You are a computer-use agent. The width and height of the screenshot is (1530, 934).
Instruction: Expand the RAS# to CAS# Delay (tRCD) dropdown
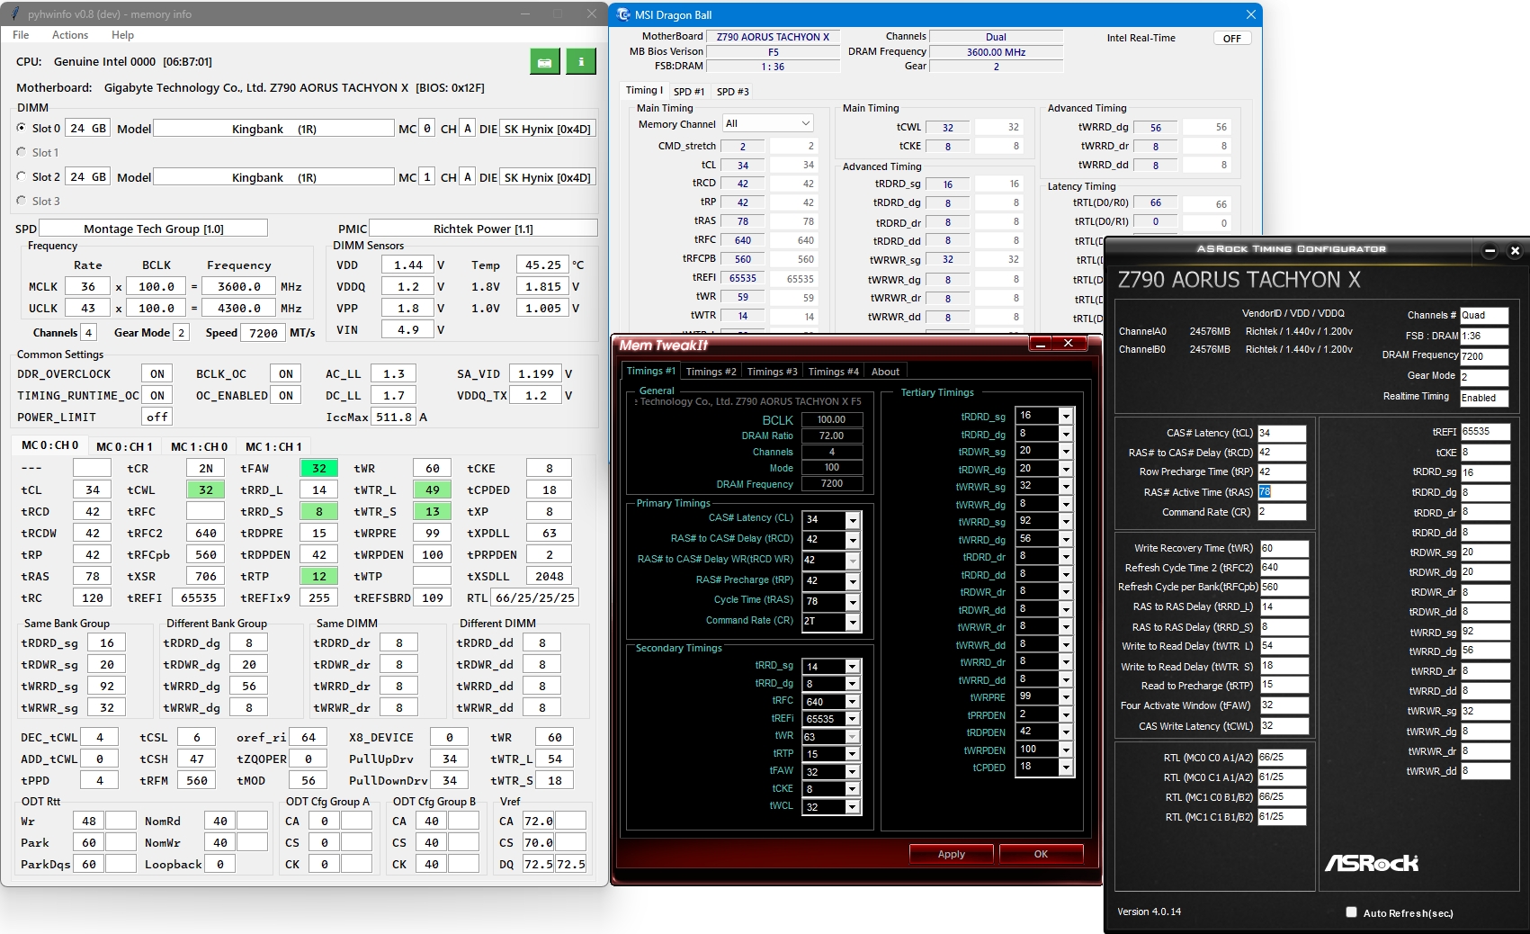(853, 540)
